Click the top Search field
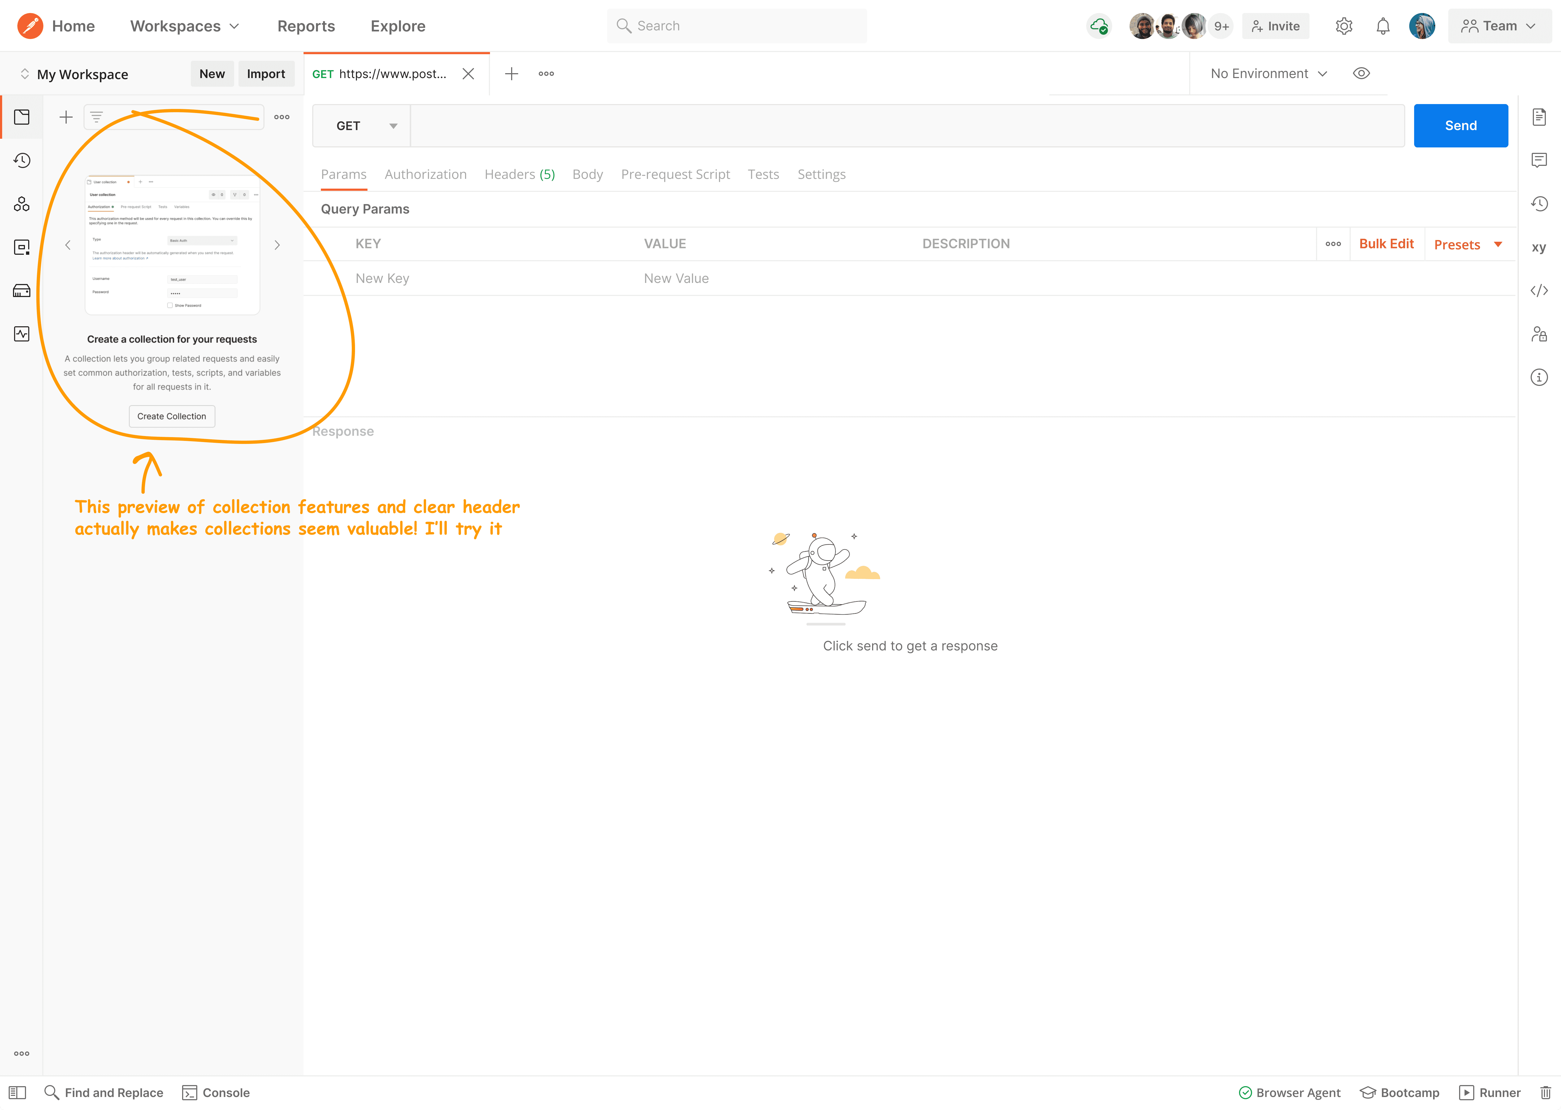This screenshot has height=1110, width=1561. [737, 26]
